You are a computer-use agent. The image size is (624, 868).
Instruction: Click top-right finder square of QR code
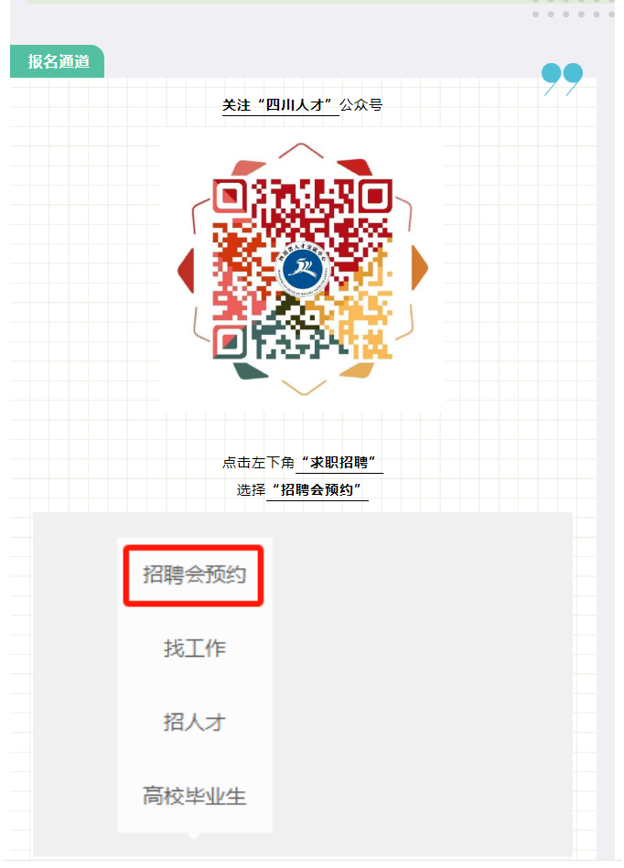(x=376, y=195)
